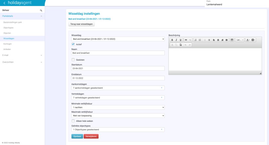Center the description text
The width and height of the screenshot is (269, 145).
pyautogui.click(x=218, y=40)
